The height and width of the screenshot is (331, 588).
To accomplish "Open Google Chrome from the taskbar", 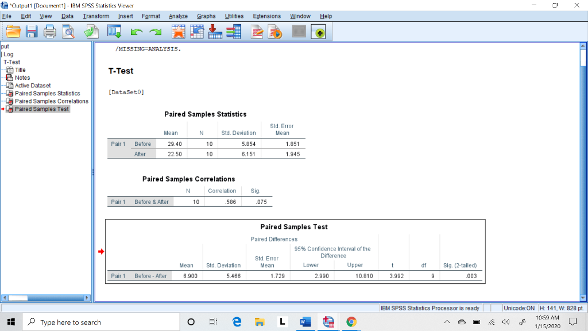I will pos(351,322).
